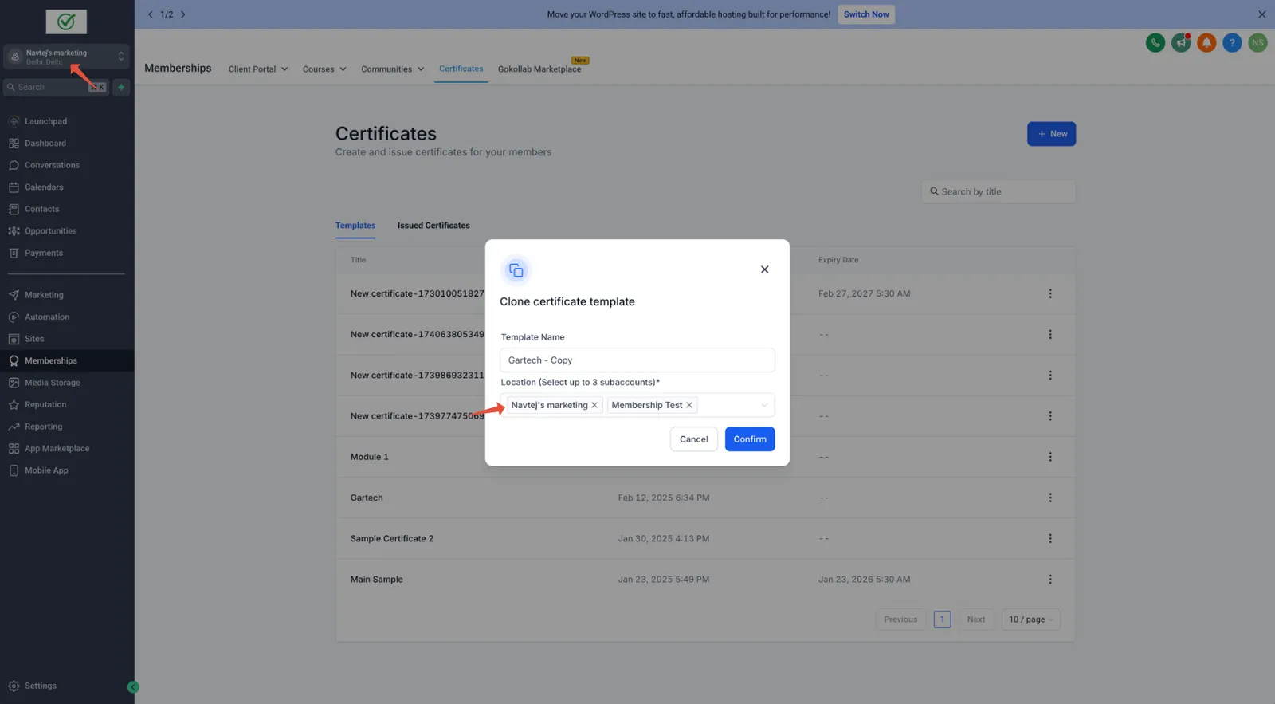The image size is (1275, 704).
Task: Click the blue help question mark icon
Action: pyautogui.click(x=1232, y=43)
